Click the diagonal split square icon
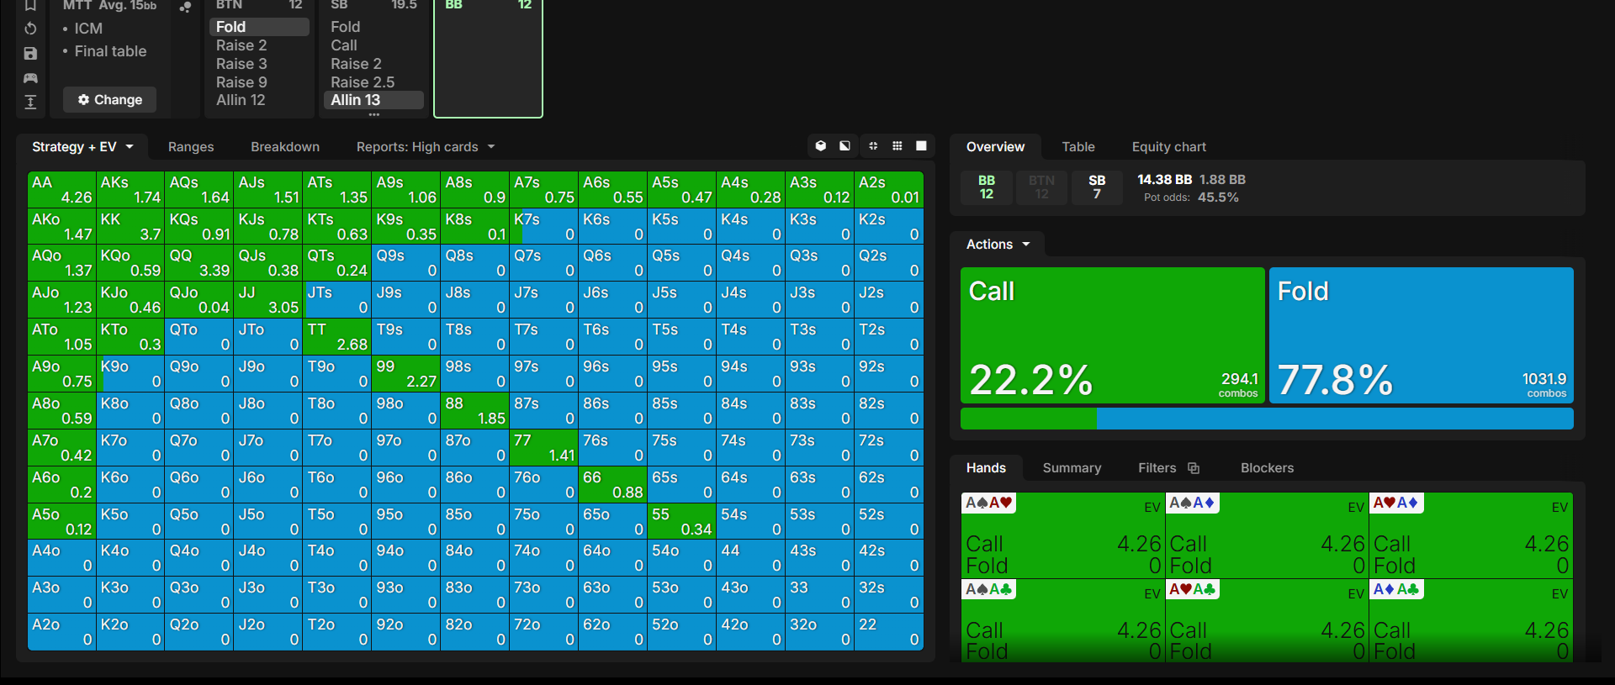The width and height of the screenshot is (1615, 685). [845, 146]
